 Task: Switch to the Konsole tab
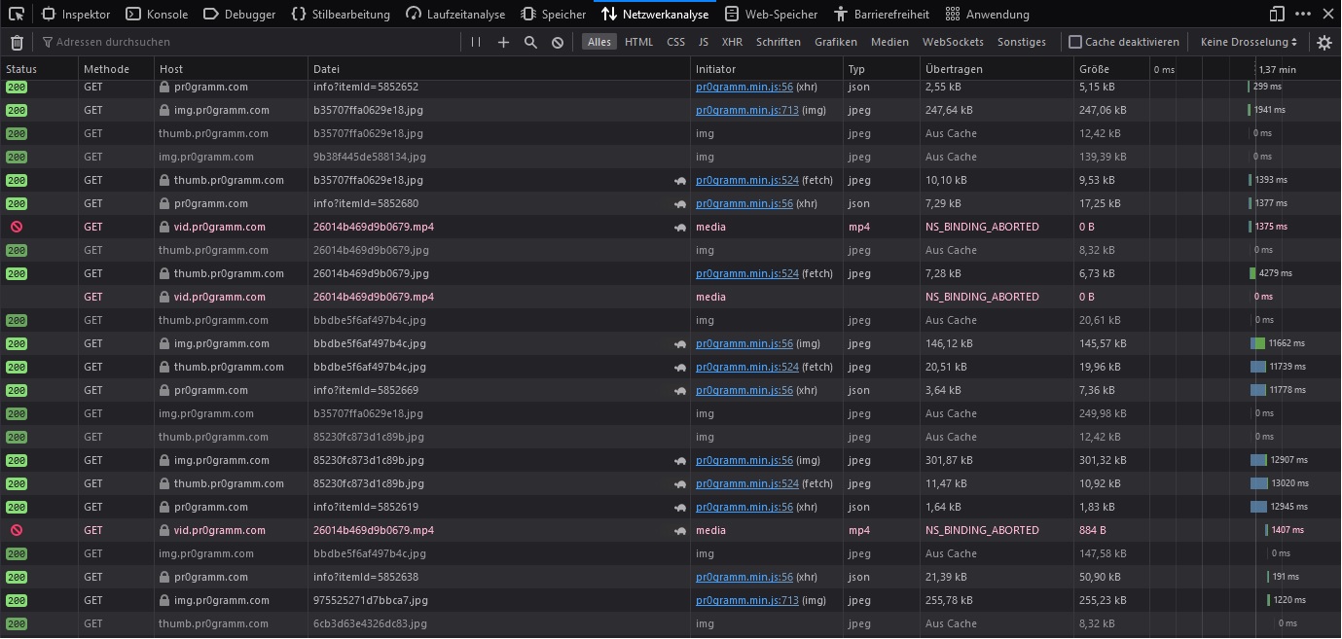[x=158, y=14]
